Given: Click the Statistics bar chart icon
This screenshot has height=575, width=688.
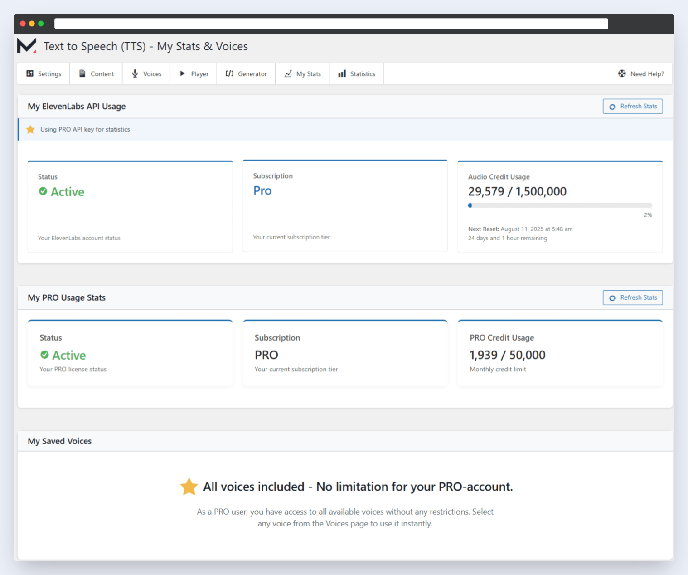Looking at the screenshot, I should pyautogui.click(x=342, y=73).
